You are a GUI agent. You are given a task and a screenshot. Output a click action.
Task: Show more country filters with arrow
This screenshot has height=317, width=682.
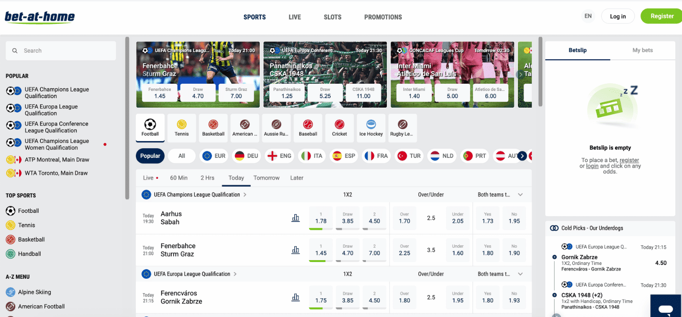pos(522,156)
